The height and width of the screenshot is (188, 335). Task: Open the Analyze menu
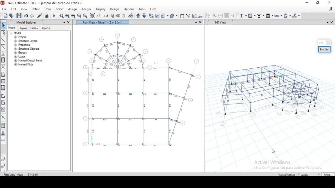tap(86, 9)
